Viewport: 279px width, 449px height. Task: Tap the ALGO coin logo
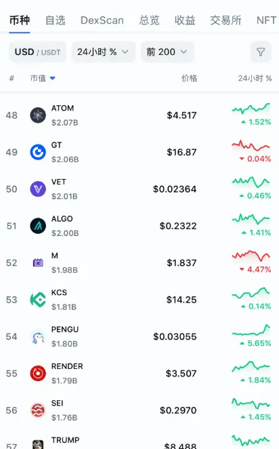[38, 226]
